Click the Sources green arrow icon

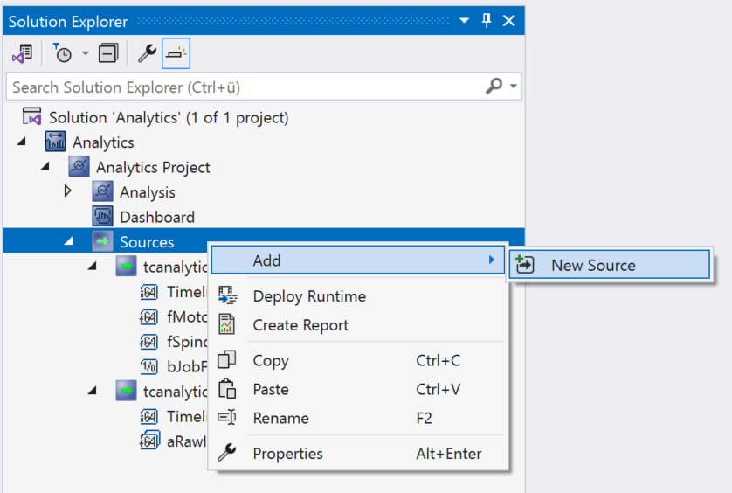tap(102, 241)
